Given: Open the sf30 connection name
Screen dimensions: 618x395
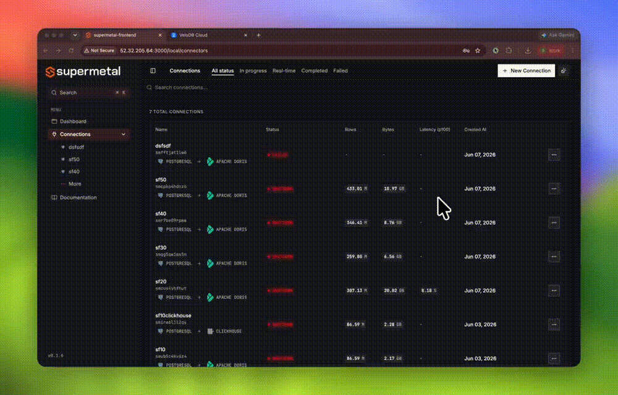Looking at the screenshot, I should coord(161,247).
